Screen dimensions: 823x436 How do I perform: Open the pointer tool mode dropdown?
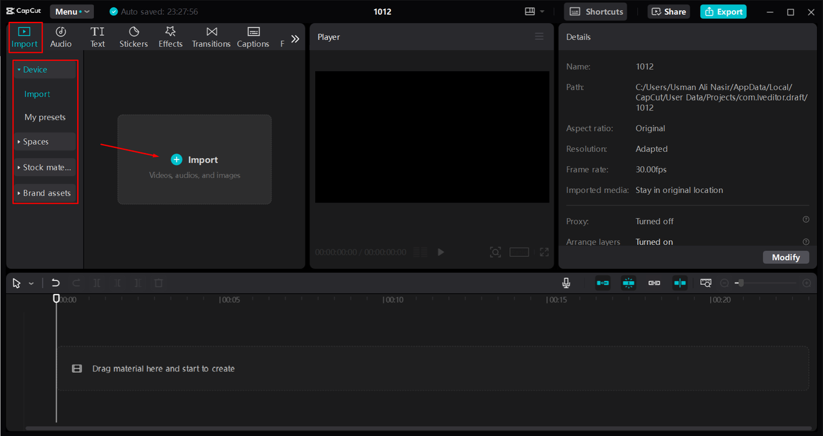click(x=31, y=284)
